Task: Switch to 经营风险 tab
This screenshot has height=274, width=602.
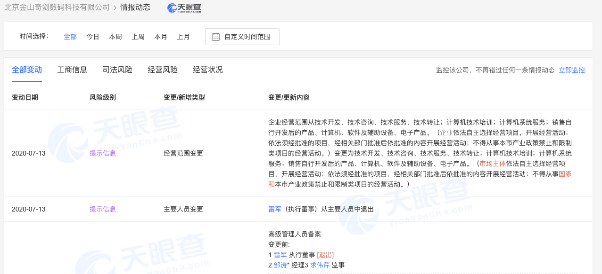Action: [x=163, y=70]
